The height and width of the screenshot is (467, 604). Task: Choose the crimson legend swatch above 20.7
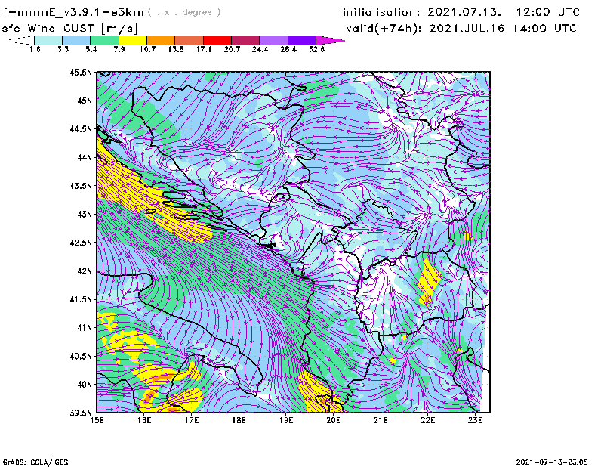coord(245,40)
